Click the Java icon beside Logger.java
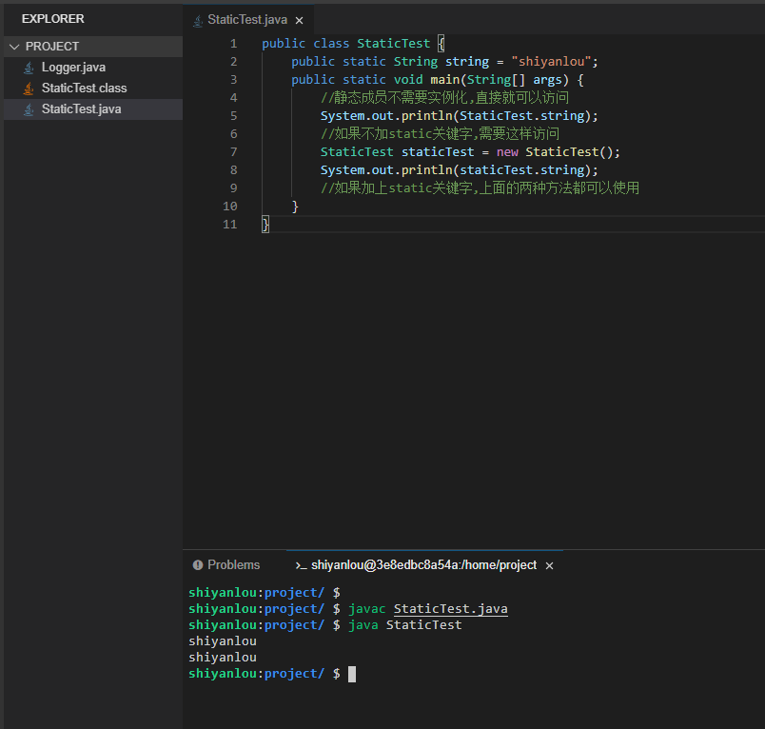 pyautogui.click(x=29, y=68)
